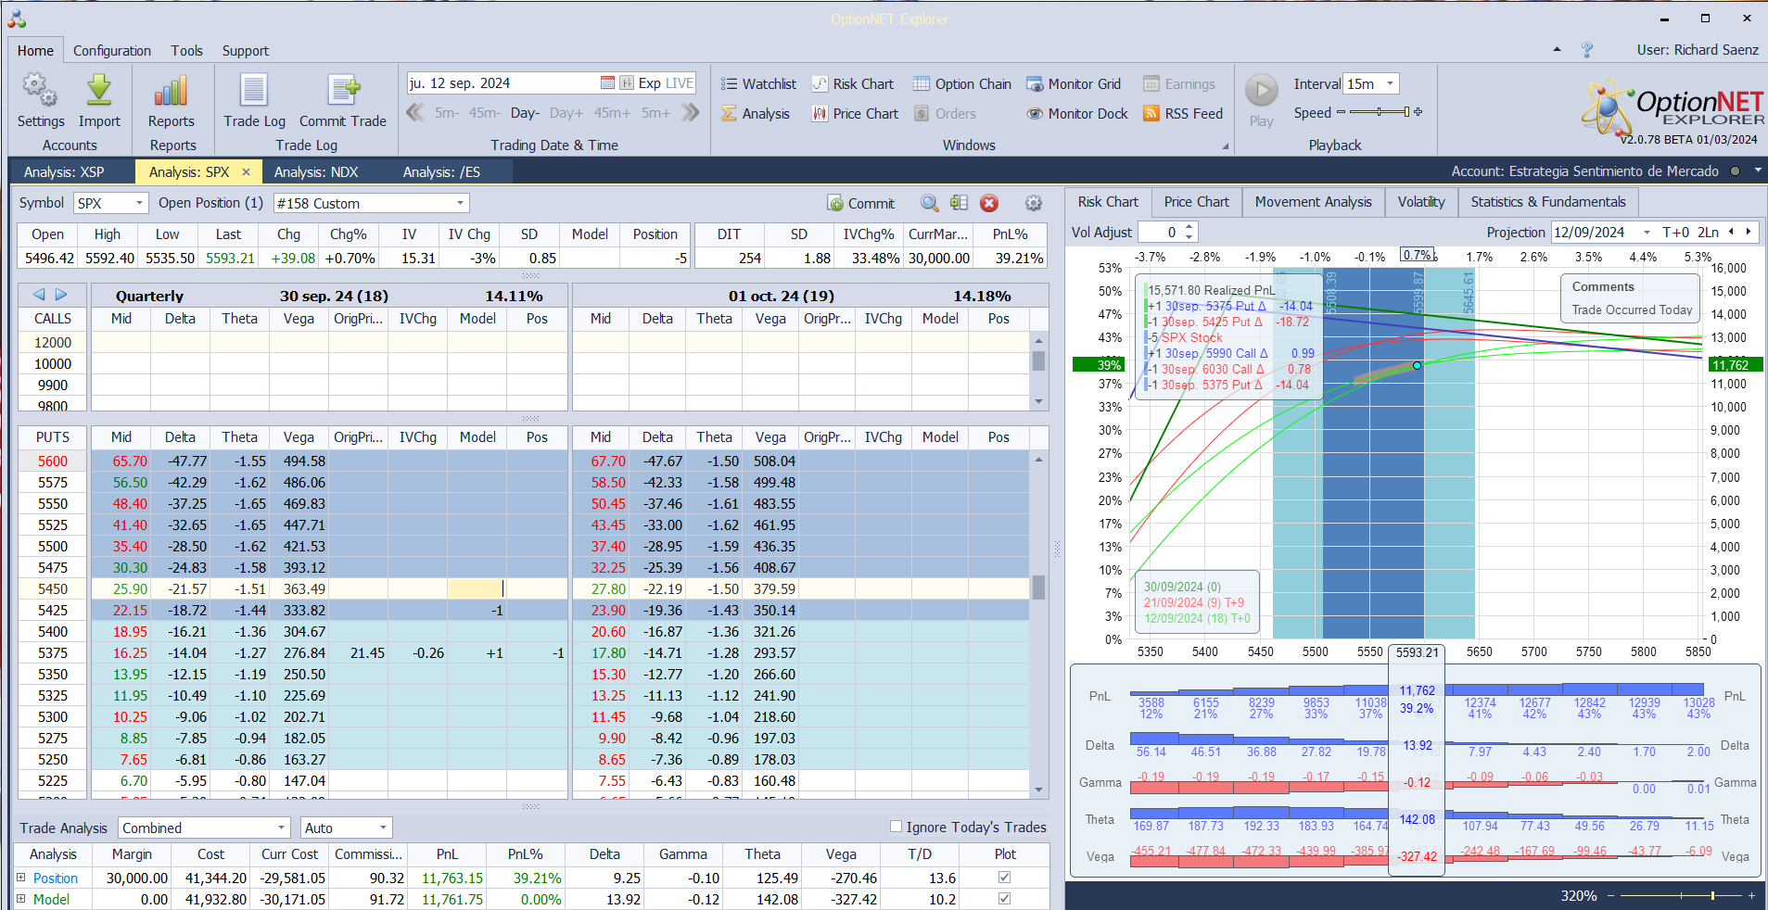Open Risk Chart from the Windows group
Screen dimensions: 1768x910
pos(853,84)
